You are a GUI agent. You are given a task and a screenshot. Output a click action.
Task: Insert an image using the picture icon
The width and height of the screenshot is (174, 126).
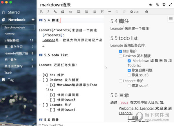(x=79, y=12)
